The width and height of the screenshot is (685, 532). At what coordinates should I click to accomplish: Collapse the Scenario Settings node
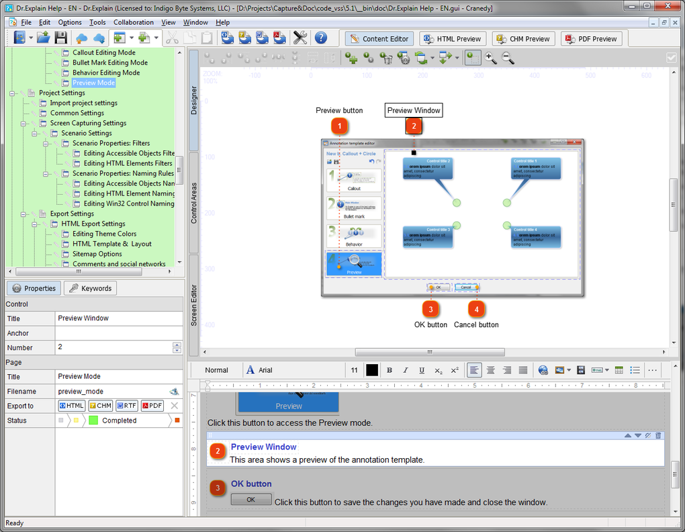click(x=34, y=134)
